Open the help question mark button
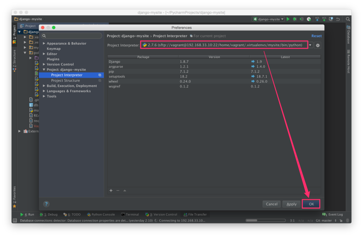Viewport: 363px width, 237px height. point(46,204)
